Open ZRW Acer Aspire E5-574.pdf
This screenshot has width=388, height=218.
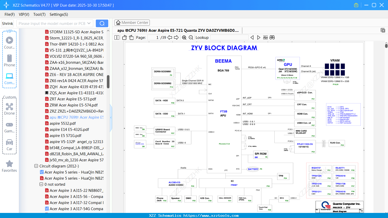[71, 105]
